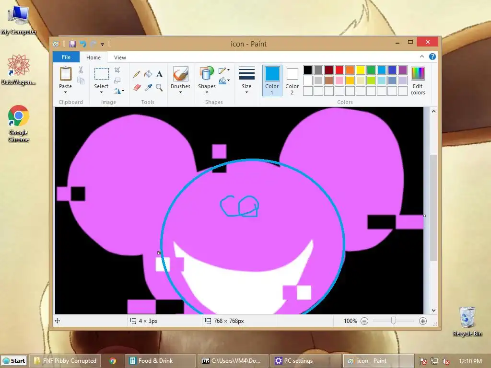Screen dimensions: 491x368
Task: Click the vertical scrollbar up arrow
Action: tap(433, 111)
